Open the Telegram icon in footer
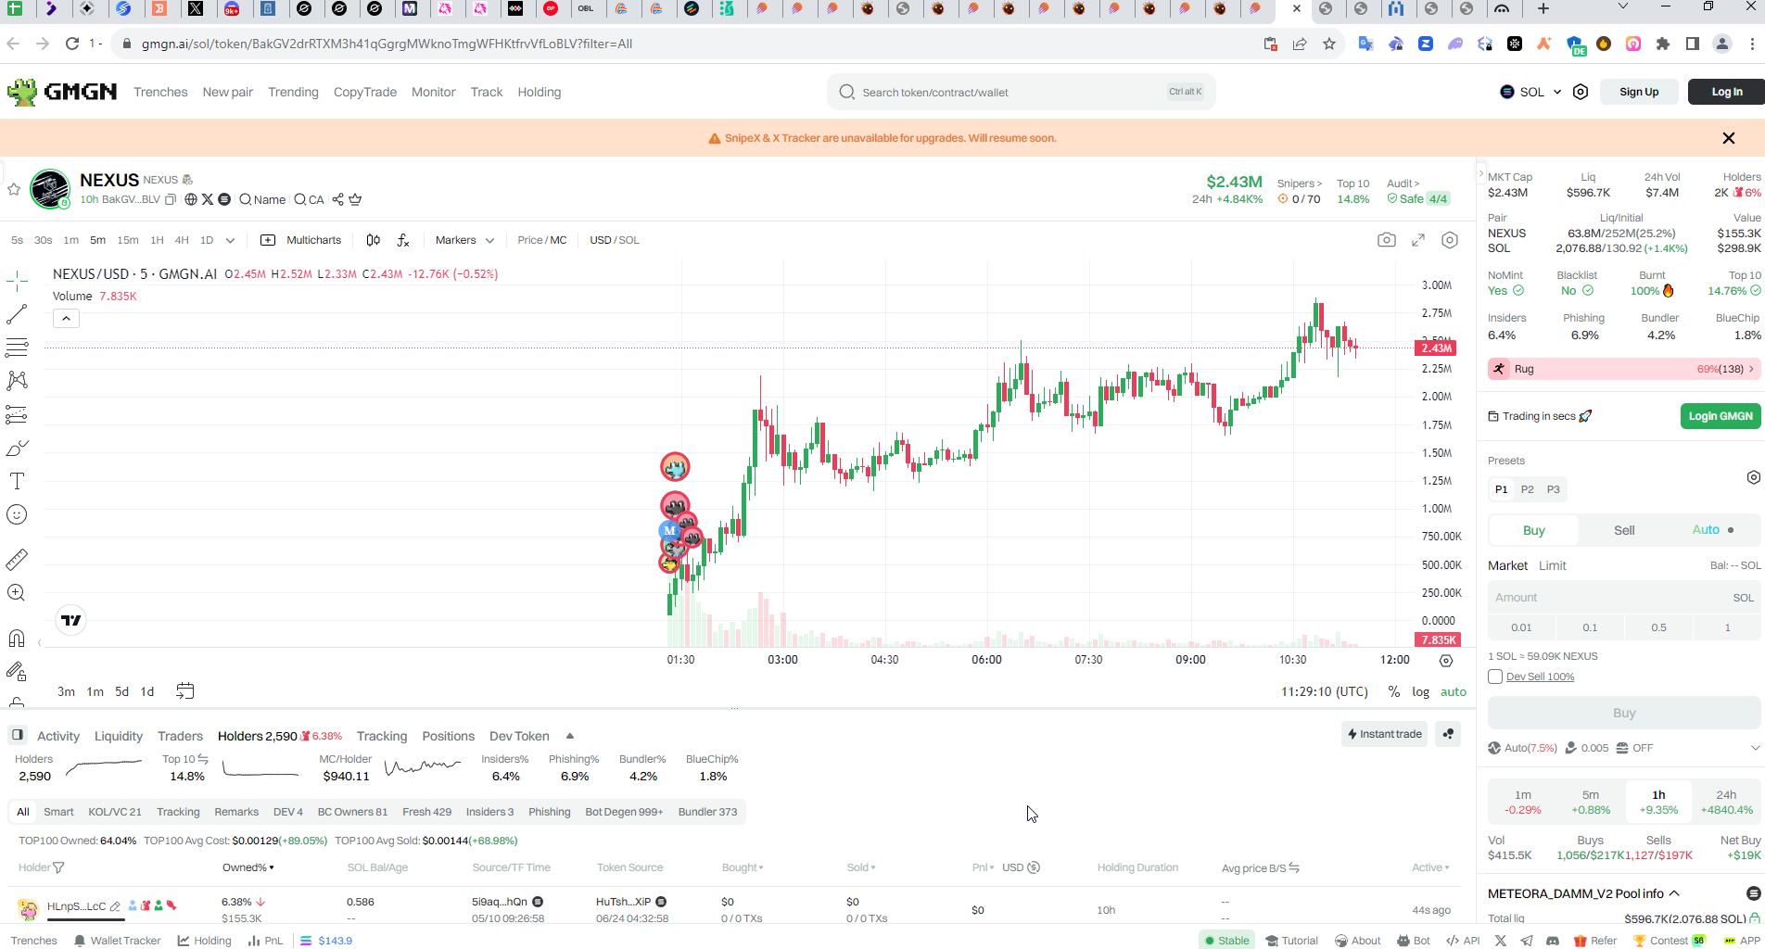1765x949 pixels. (x=1527, y=940)
